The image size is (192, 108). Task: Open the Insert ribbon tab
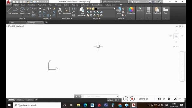coord(23,5)
